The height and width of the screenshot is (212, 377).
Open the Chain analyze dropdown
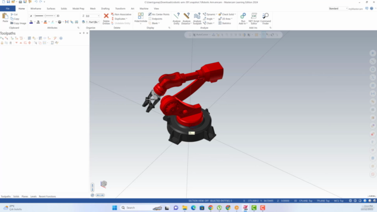pos(209,24)
